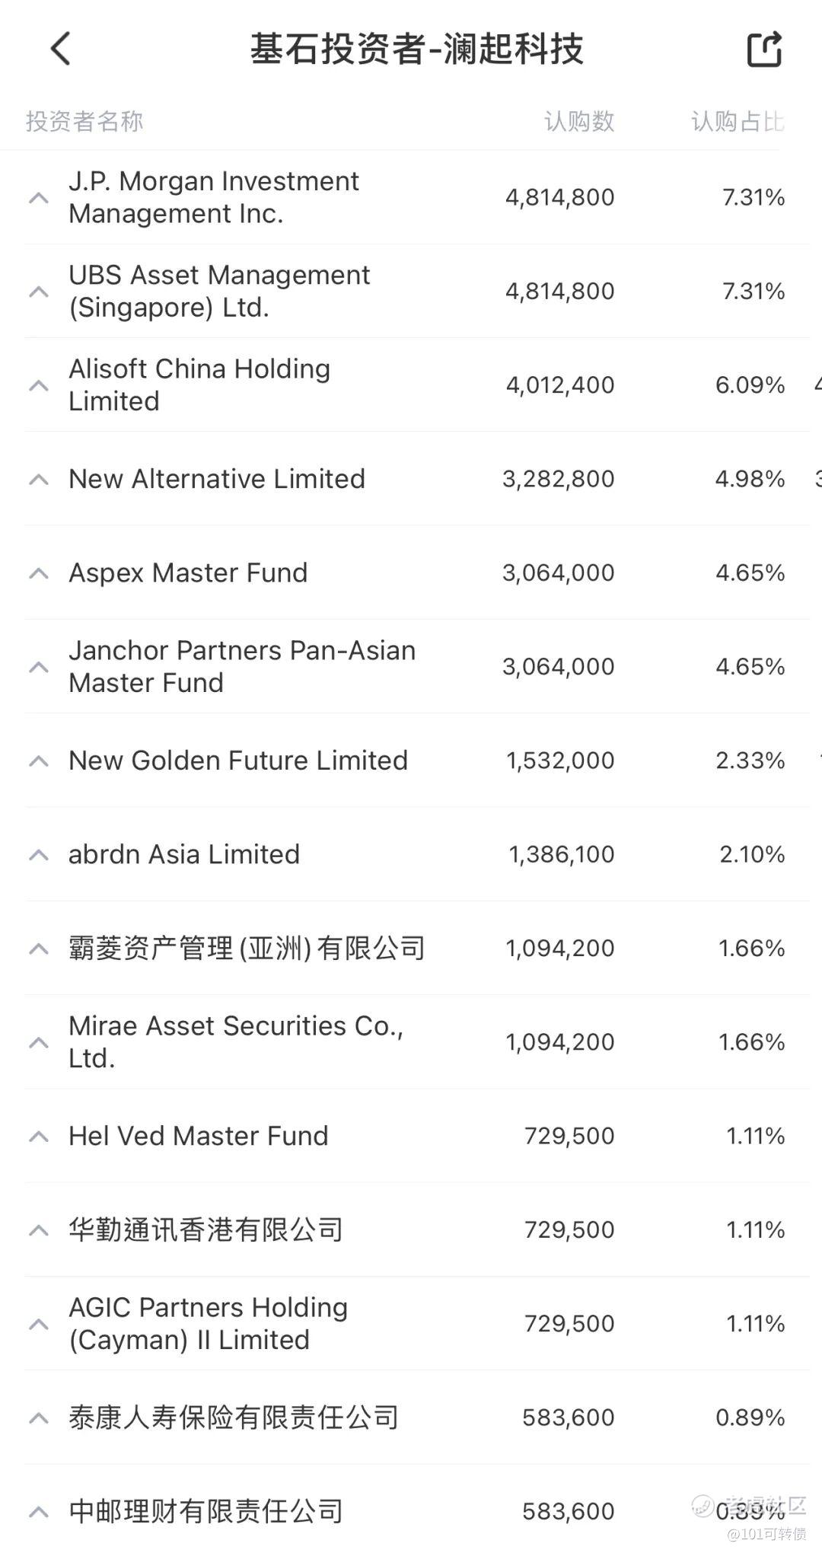Expand the Aspex Master Fund chevron
The width and height of the screenshot is (822, 1553).
[39, 573]
